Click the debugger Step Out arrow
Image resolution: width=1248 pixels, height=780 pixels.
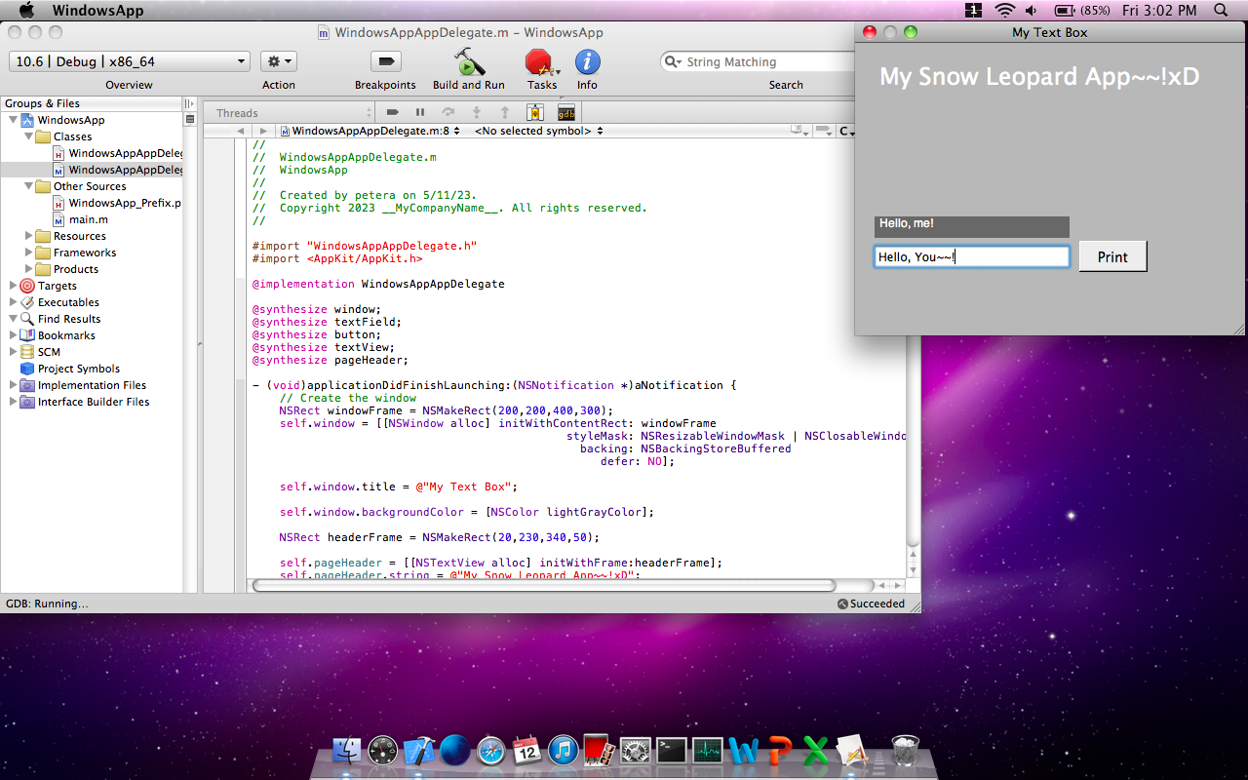click(505, 112)
